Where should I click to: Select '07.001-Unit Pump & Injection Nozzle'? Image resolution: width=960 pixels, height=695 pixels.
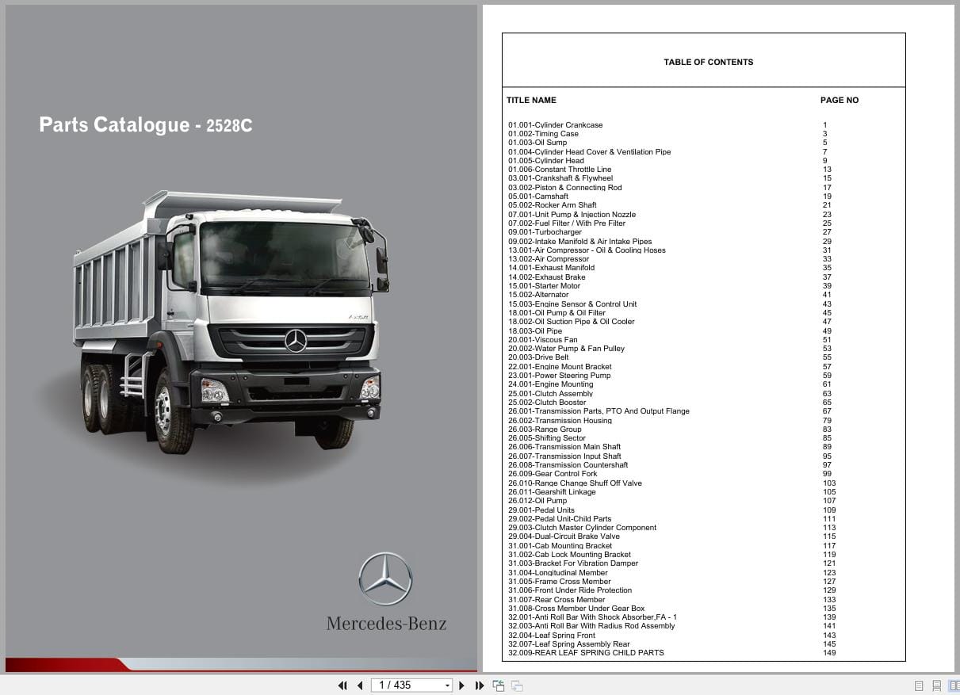[x=572, y=215]
